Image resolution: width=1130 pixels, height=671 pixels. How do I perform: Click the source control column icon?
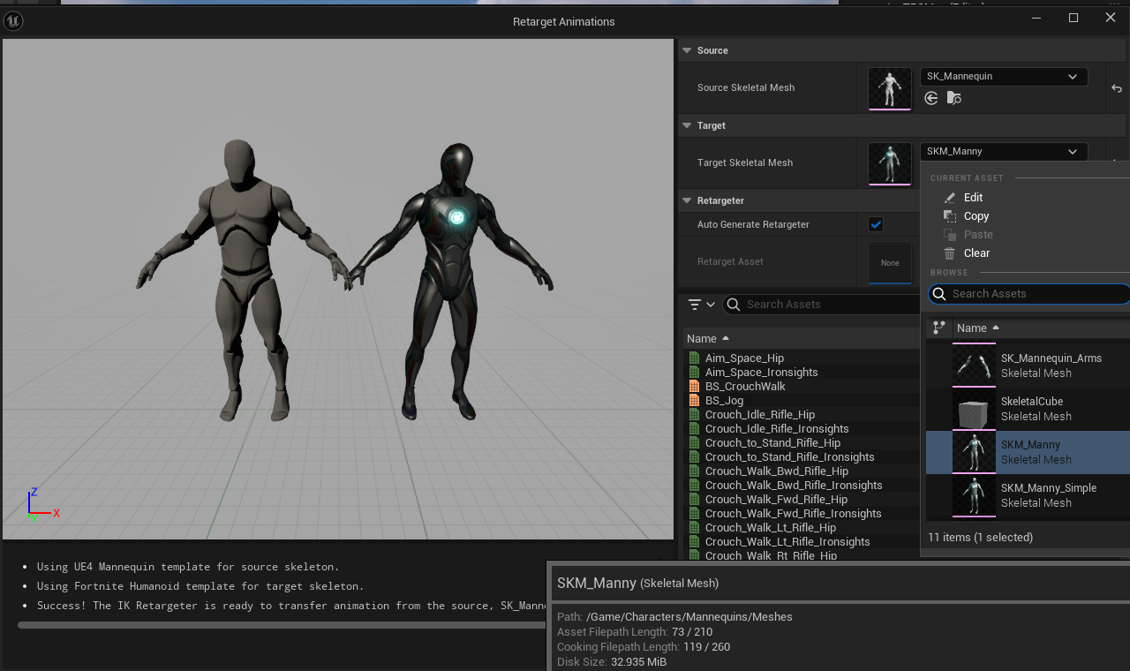[938, 328]
